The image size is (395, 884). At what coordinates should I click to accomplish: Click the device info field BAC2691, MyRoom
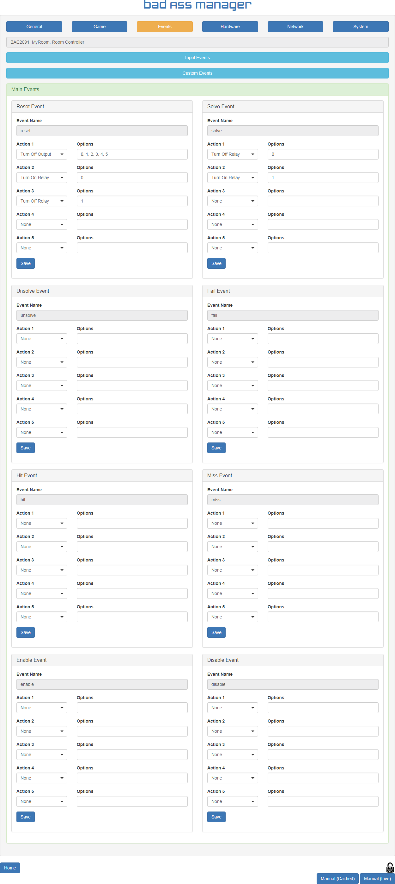pyautogui.click(x=197, y=42)
